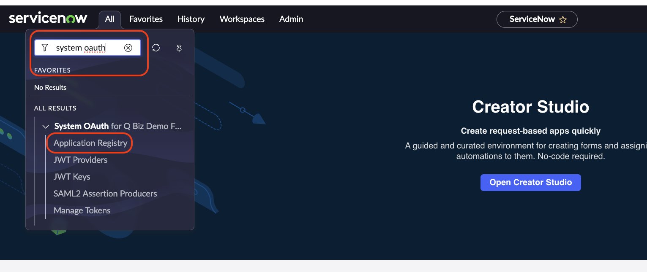The width and height of the screenshot is (647, 272).
Task: Select the All tab in the header
Action: (109, 19)
